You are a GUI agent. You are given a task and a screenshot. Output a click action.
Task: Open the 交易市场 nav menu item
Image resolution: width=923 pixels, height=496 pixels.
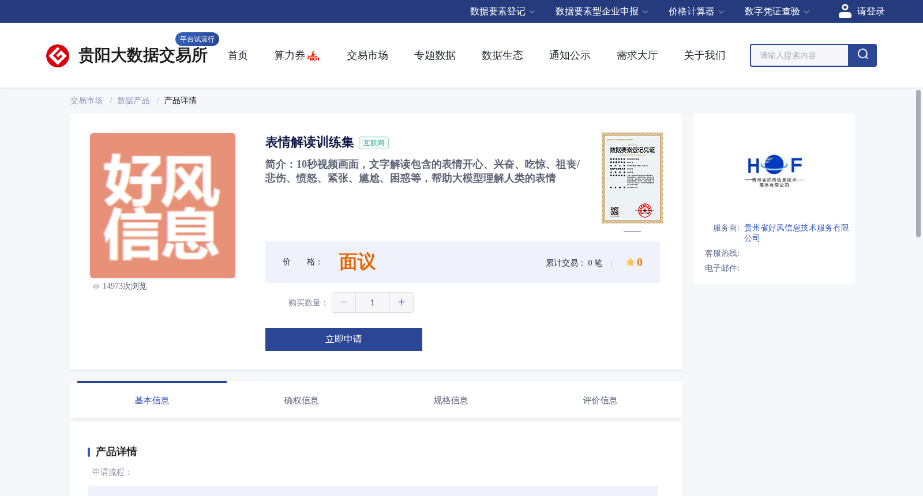click(x=367, y=55)
